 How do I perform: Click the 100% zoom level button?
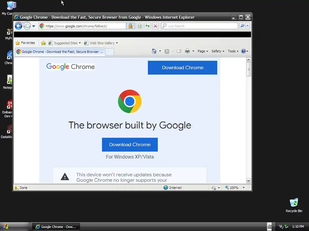click(232, 188)
